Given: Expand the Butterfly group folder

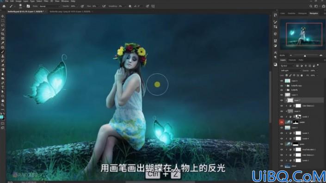Looking at the screenshot, I should (285, 90).
